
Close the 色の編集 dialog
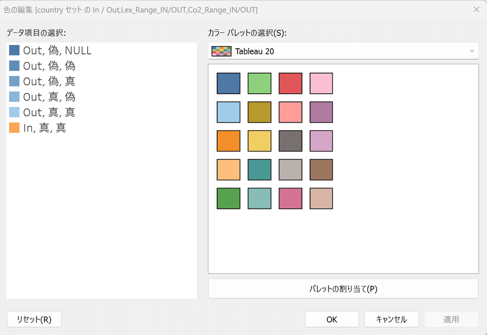(476, 10)
